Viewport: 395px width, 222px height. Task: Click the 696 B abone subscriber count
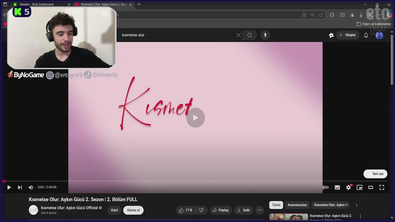pyautogui.click(x=49, y=213)
